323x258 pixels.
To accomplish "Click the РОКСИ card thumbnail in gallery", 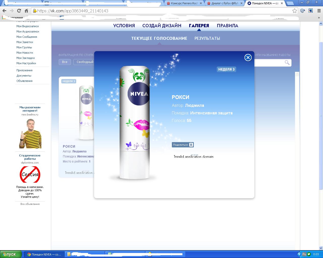I will [87, 113].
